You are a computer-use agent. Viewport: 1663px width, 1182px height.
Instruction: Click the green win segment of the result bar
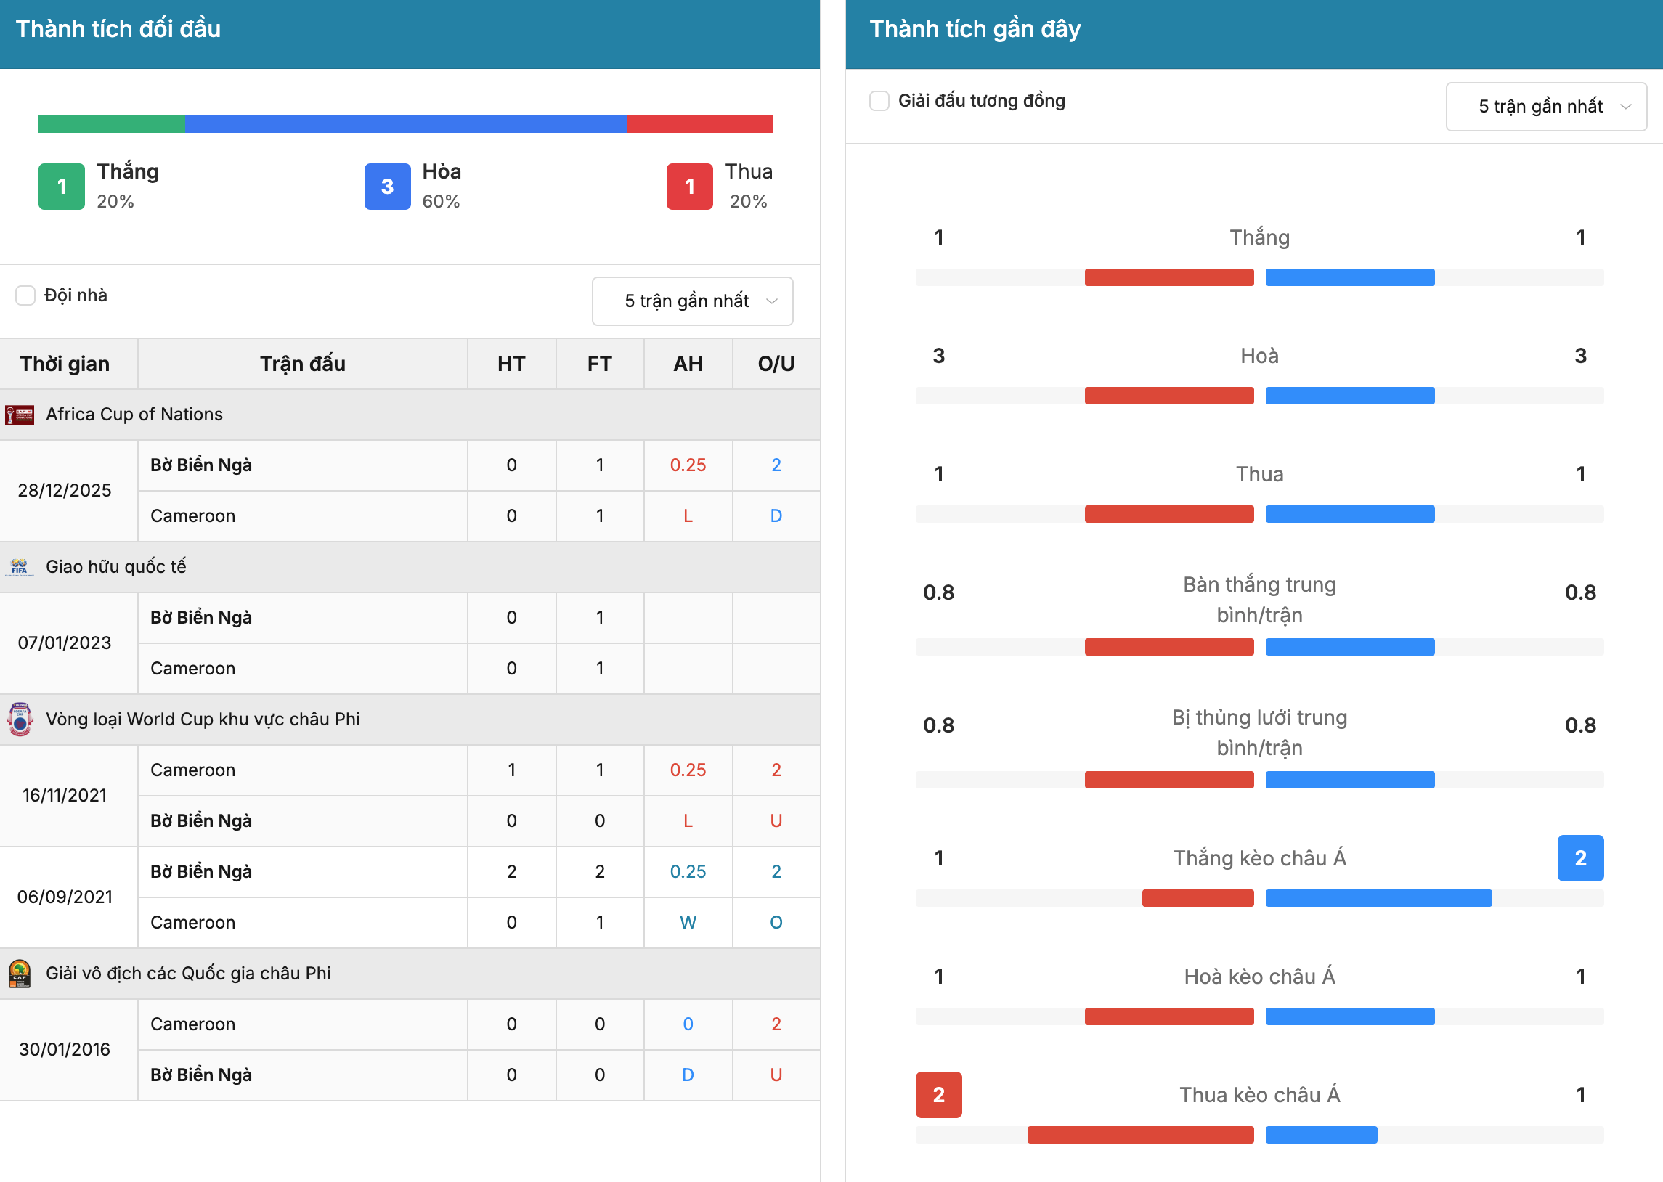tap(111, 124)
